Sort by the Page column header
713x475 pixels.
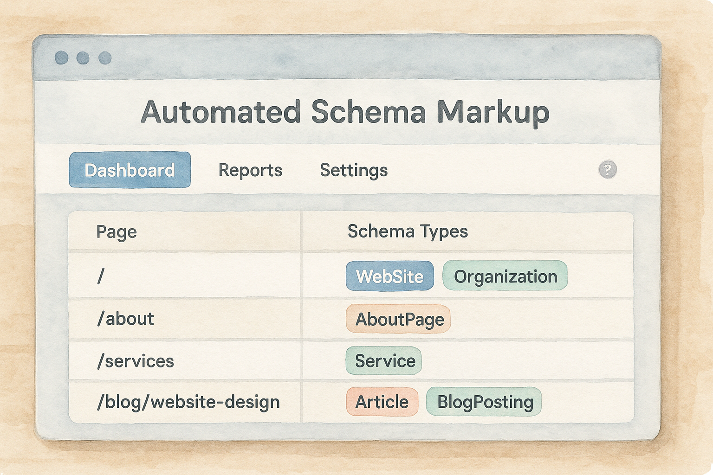click(117, 232)
